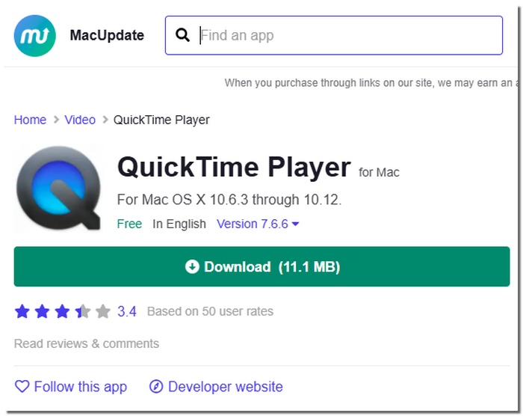Click the affiliate purchase disclosure text

coord(371,83)
